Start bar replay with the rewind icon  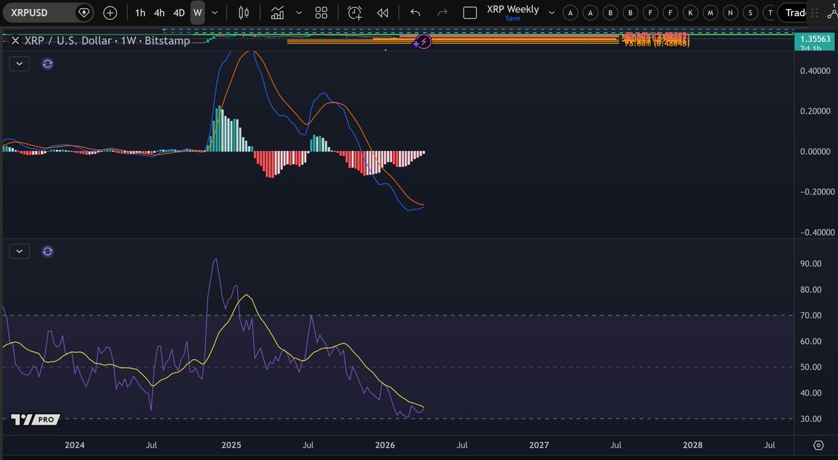[382, 13]
